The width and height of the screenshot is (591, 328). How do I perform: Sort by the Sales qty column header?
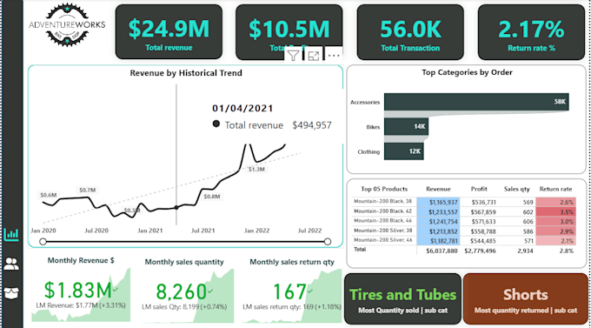click(x=516, y=189)
